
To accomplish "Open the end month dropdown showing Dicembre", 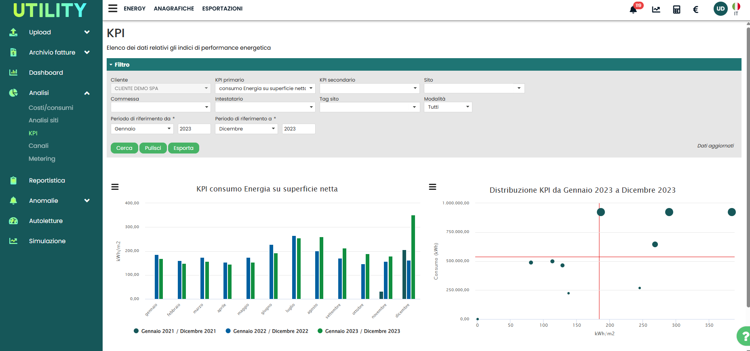I will pyautogui.click(x=246, y=129).
